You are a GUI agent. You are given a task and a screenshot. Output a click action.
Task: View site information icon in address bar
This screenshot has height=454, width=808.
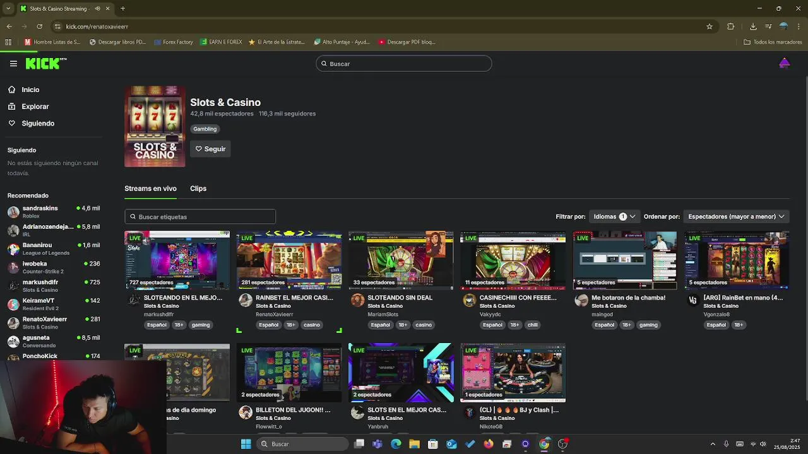coord(57,26)
